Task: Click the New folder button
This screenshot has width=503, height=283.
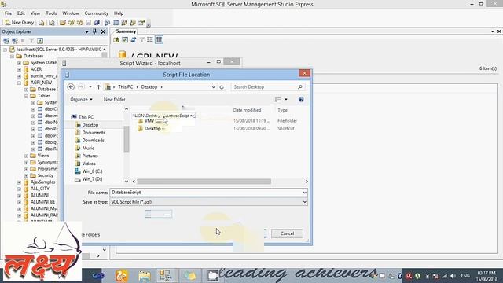Action: 114,100
